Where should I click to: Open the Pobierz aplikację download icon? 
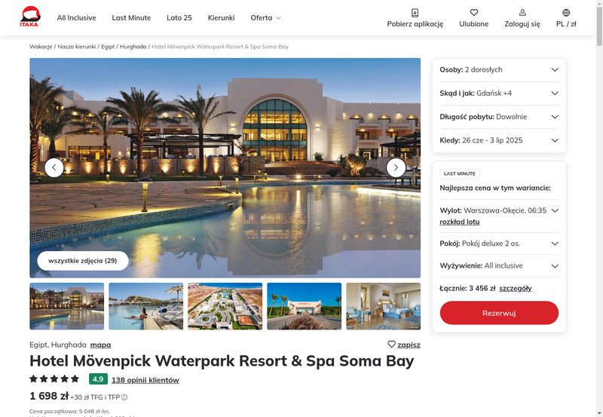pos(415,13)
